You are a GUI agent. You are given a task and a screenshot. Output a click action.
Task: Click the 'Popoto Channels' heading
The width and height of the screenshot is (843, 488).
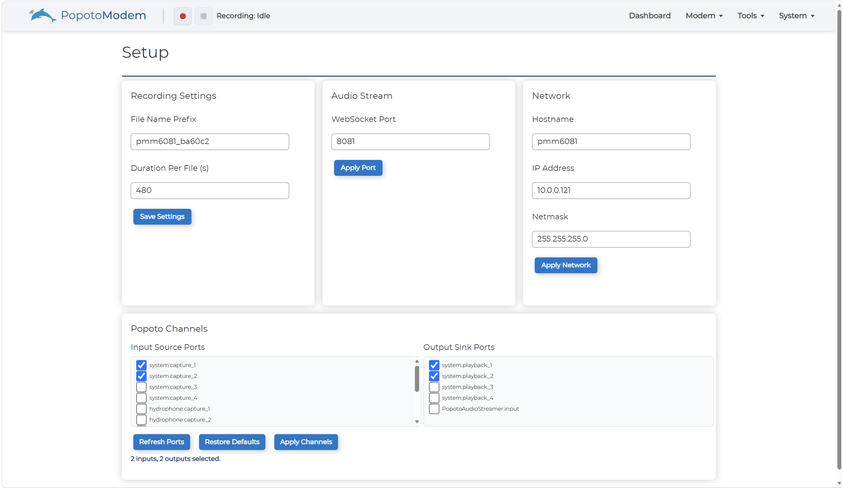point(169,328)
